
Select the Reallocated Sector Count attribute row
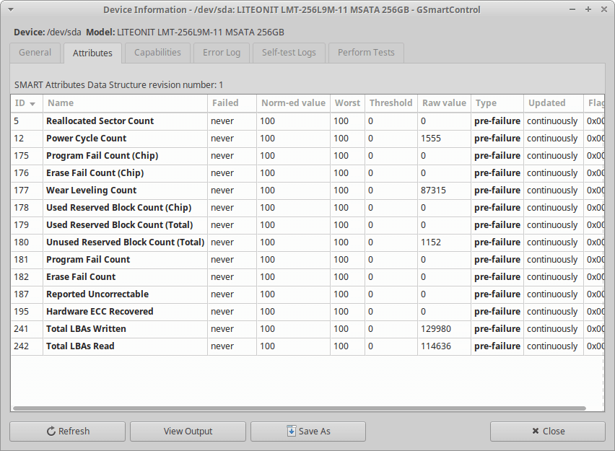pos(100,121)
